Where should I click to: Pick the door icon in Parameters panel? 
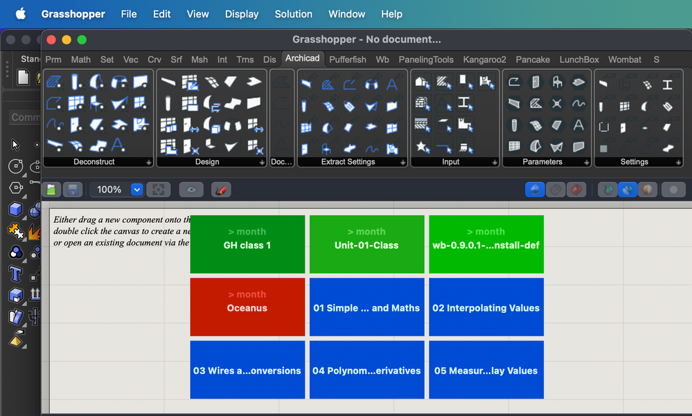click(x=535, y=82)
